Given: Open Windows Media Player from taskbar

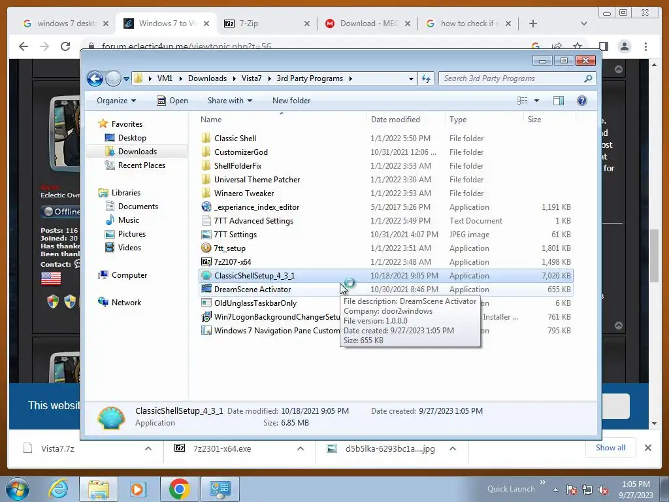Looking at the screenshot, I should (x=138, y=489).
